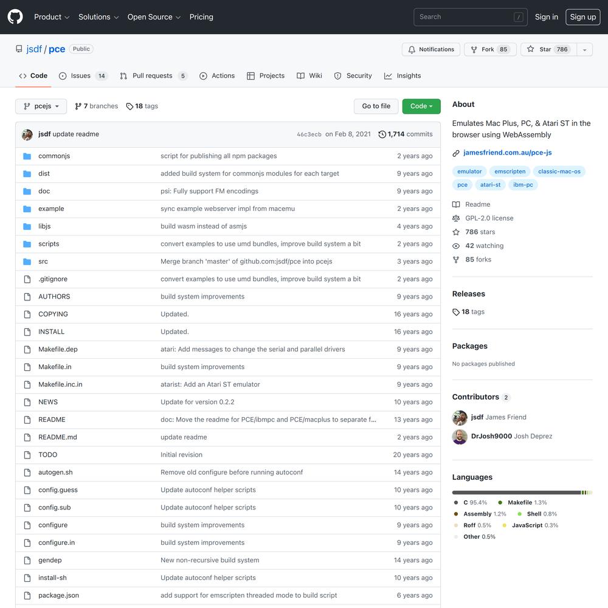The image size is (608, 608).
Task: Open the example folder icon
Action: click(x=27, y=209)
